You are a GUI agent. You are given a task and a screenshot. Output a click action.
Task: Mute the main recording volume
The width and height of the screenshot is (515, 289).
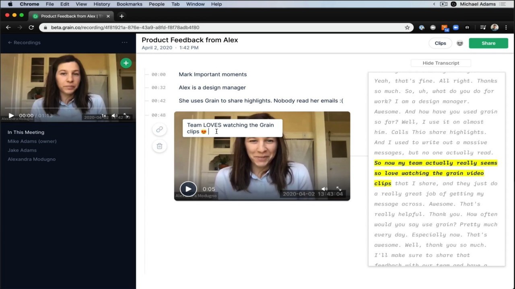tap(114, 116)
